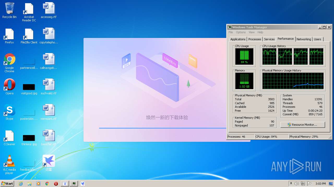
Task: Select feedbackfin... desktop file
Action: pos(29,165)
